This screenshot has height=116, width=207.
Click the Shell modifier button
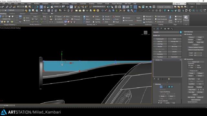[174, 39]
